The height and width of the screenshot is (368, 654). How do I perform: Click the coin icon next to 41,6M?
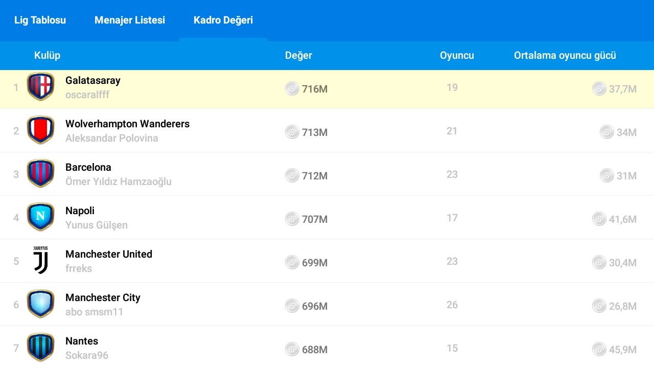(599, 219)
